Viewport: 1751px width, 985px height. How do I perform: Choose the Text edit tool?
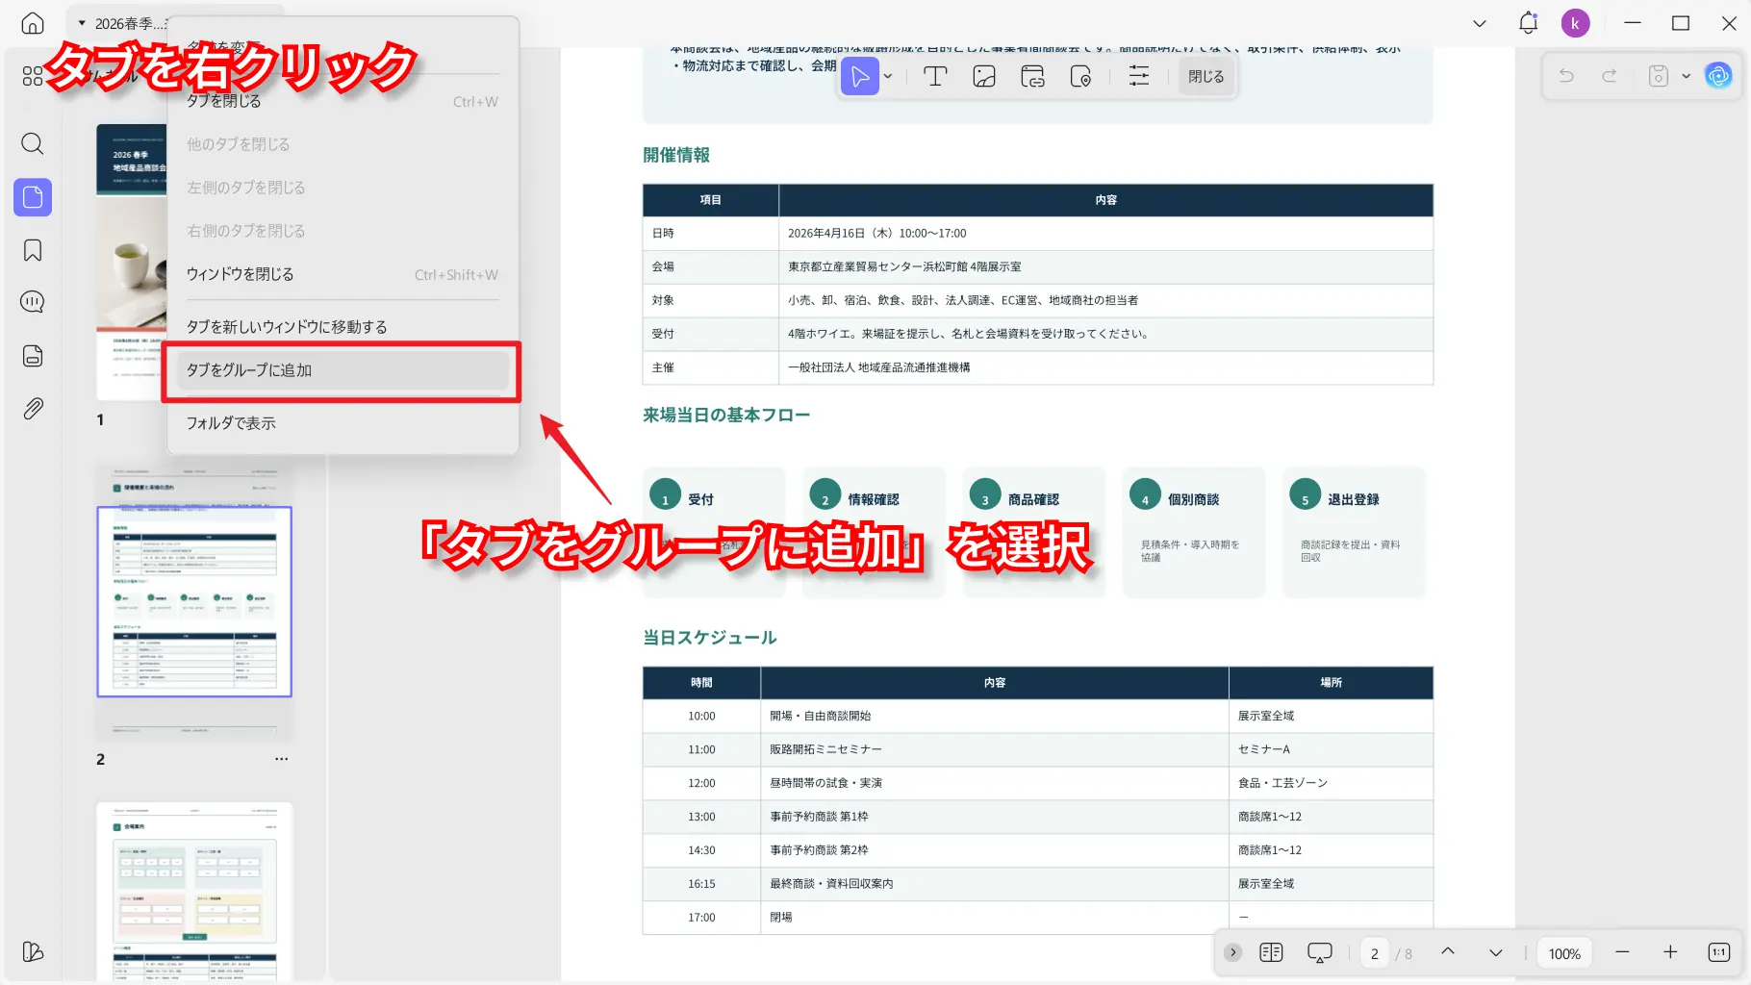pos(935,76)
